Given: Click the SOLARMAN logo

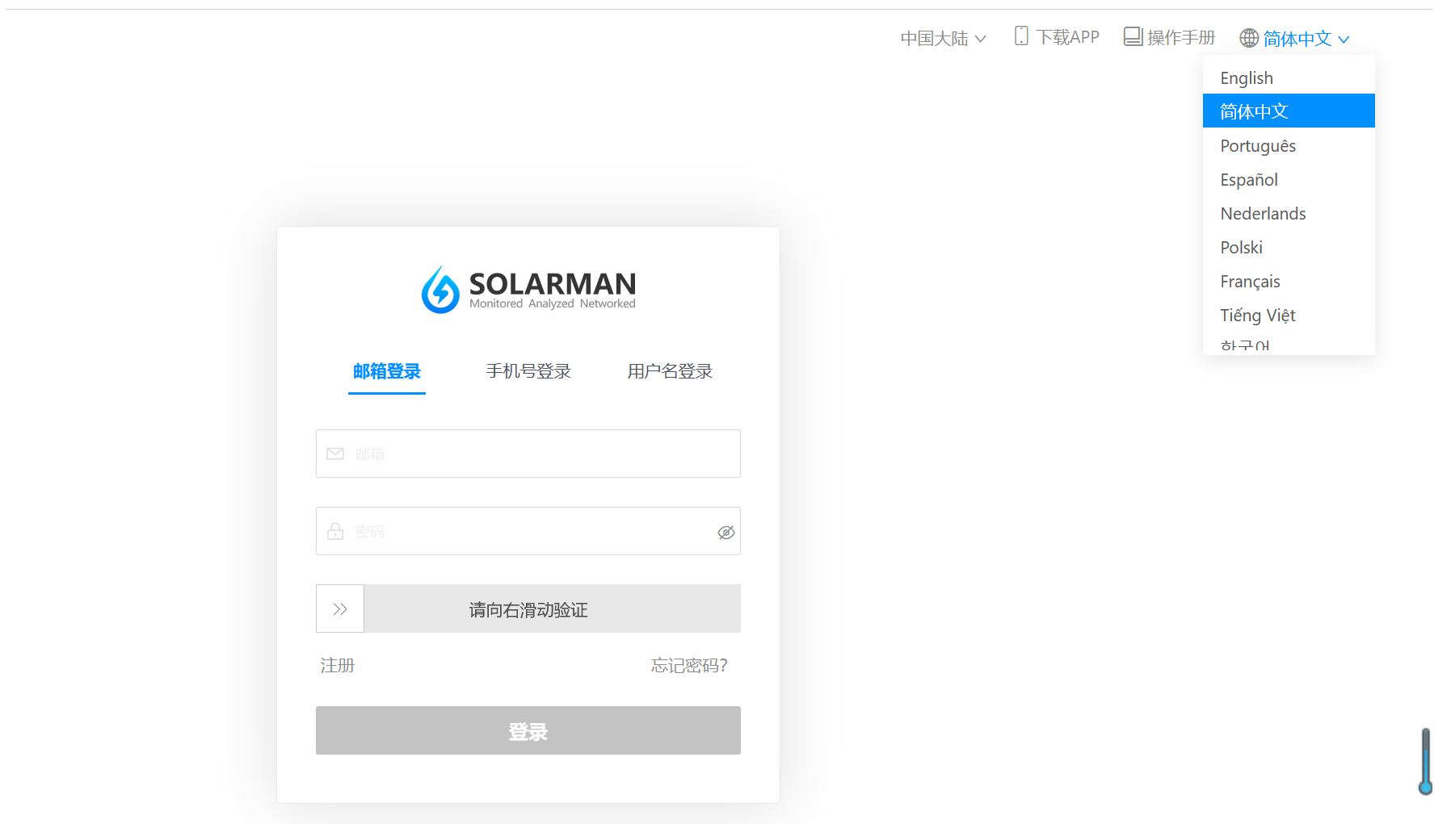Looking at the screenshot, I should click(528, 290).
